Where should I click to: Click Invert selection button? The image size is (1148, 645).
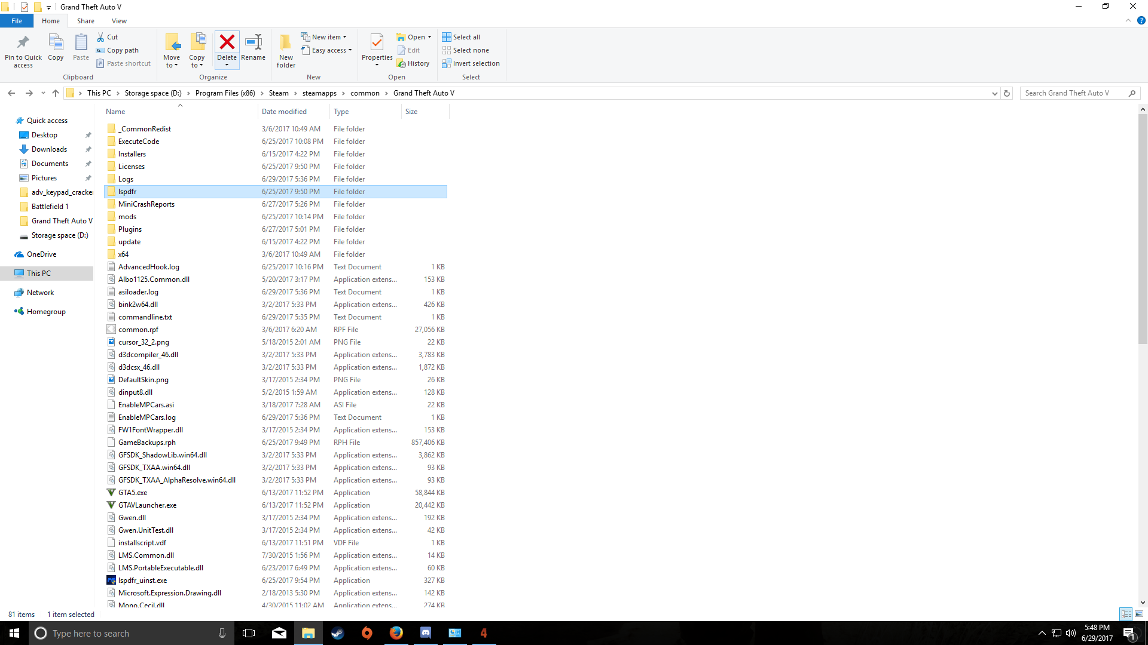471,63
